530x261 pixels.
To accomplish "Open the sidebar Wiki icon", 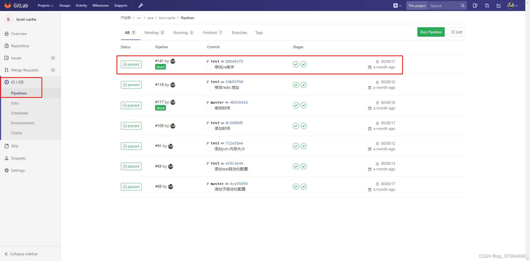I will tap(6, 146).
